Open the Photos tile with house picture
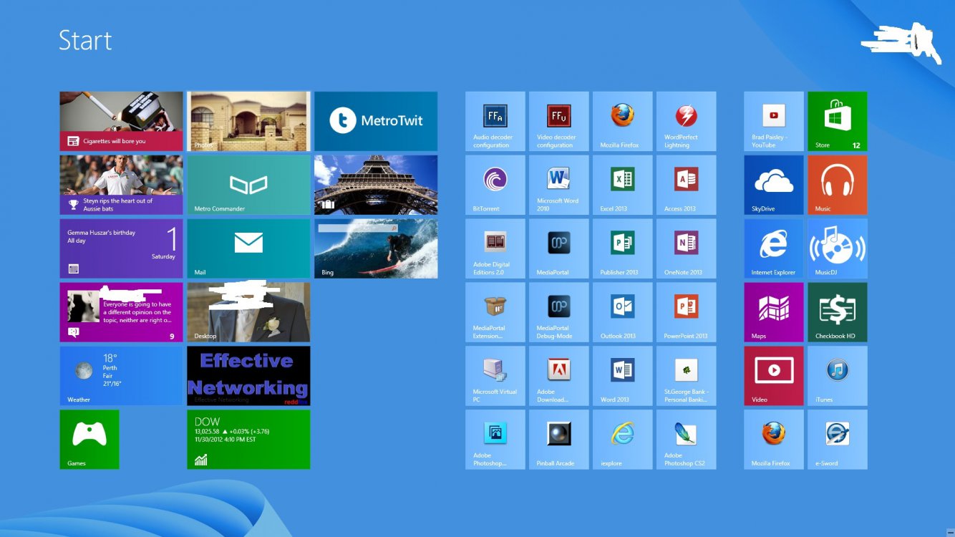955x537 pixels. point(248,121)
